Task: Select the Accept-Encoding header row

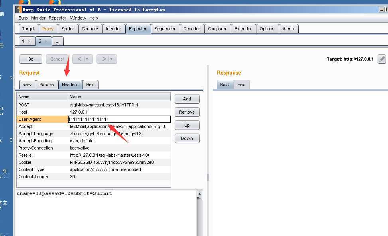Action: click(x=94, y=141)
